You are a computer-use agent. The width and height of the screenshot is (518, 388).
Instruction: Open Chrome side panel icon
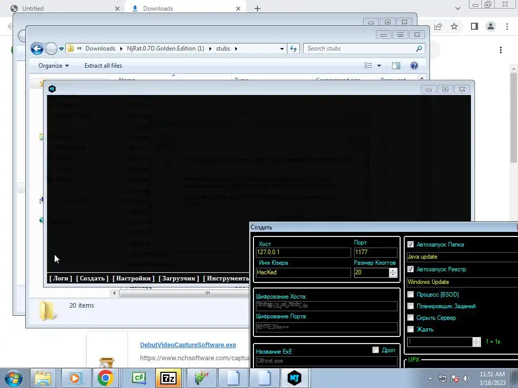click(x=474, y=26)
